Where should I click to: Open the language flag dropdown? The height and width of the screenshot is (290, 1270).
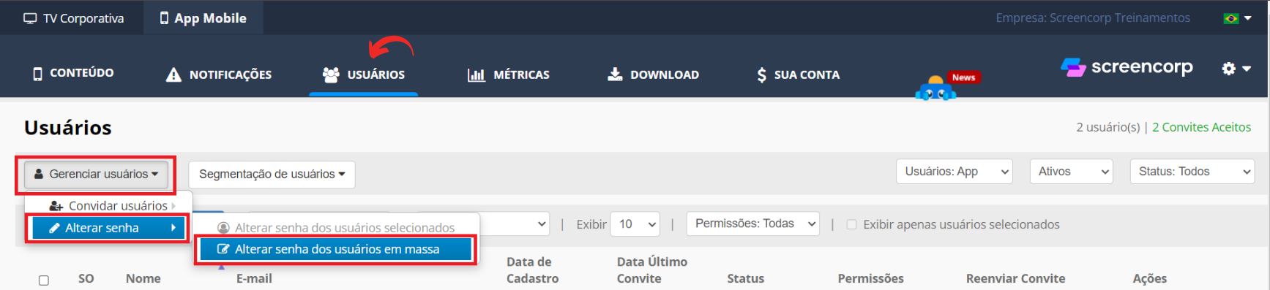pyautogui.click(x=1237, y=18)
